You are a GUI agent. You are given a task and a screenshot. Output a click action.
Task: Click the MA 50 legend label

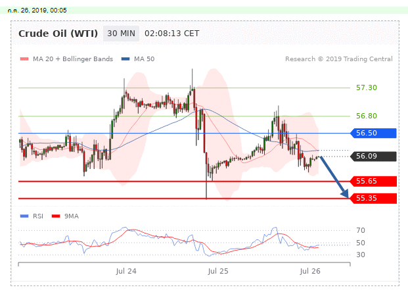pos(144,59)
